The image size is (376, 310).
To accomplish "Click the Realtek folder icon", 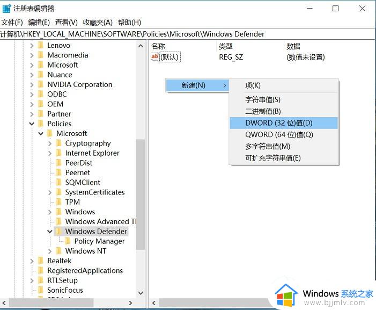I will tap(41, 261).
